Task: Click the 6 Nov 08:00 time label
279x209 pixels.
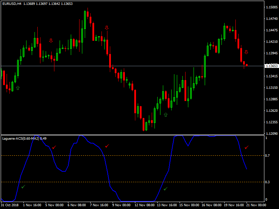Action: (x=76, y=205)
